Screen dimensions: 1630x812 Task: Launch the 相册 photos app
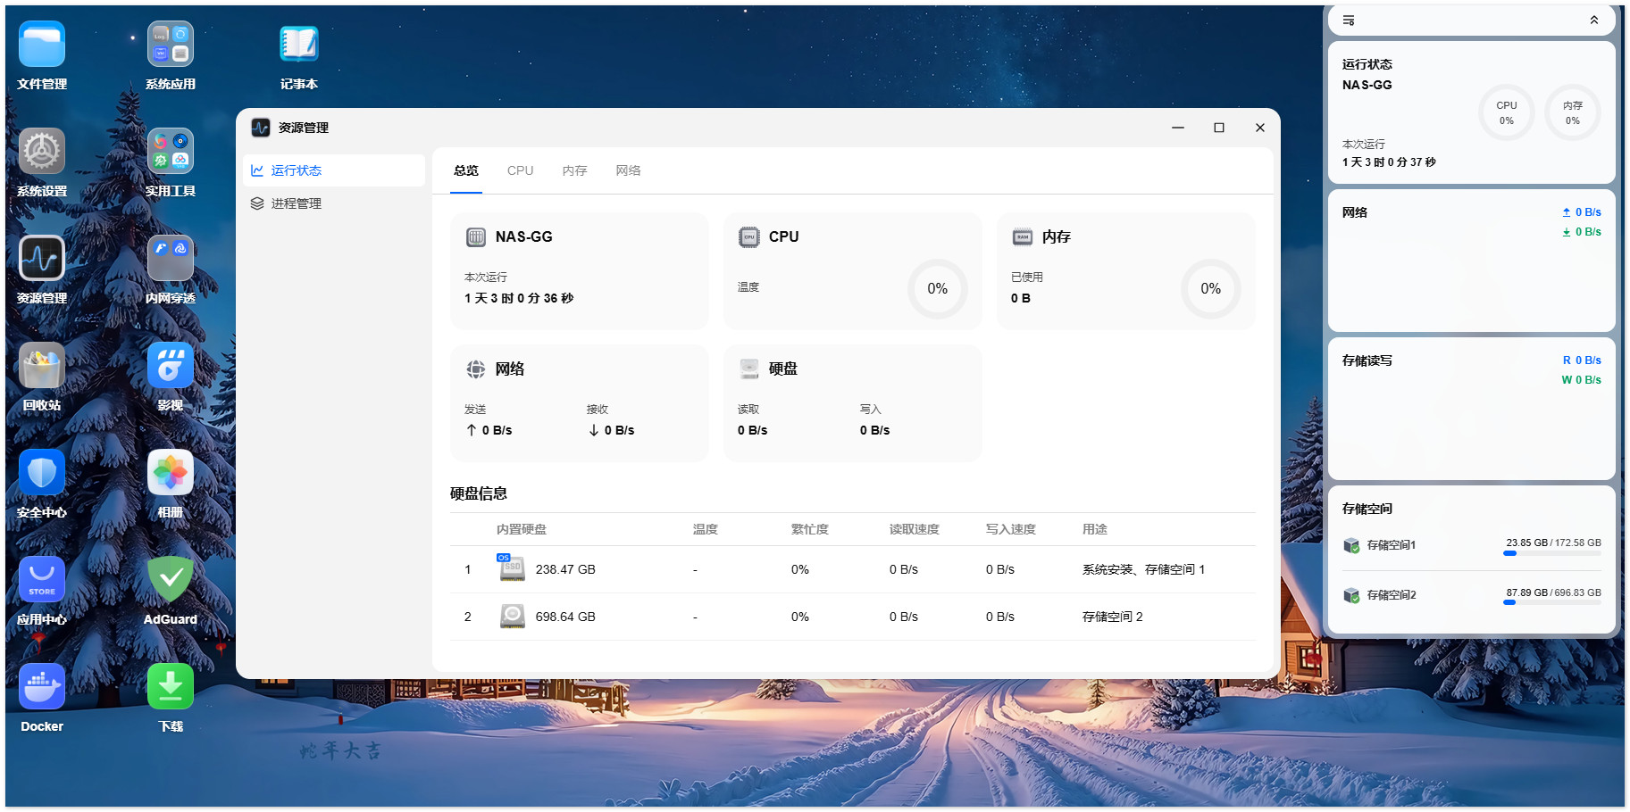[171, 473]
